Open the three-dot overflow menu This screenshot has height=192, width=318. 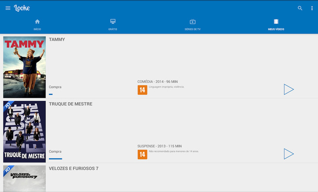point(312,8)
